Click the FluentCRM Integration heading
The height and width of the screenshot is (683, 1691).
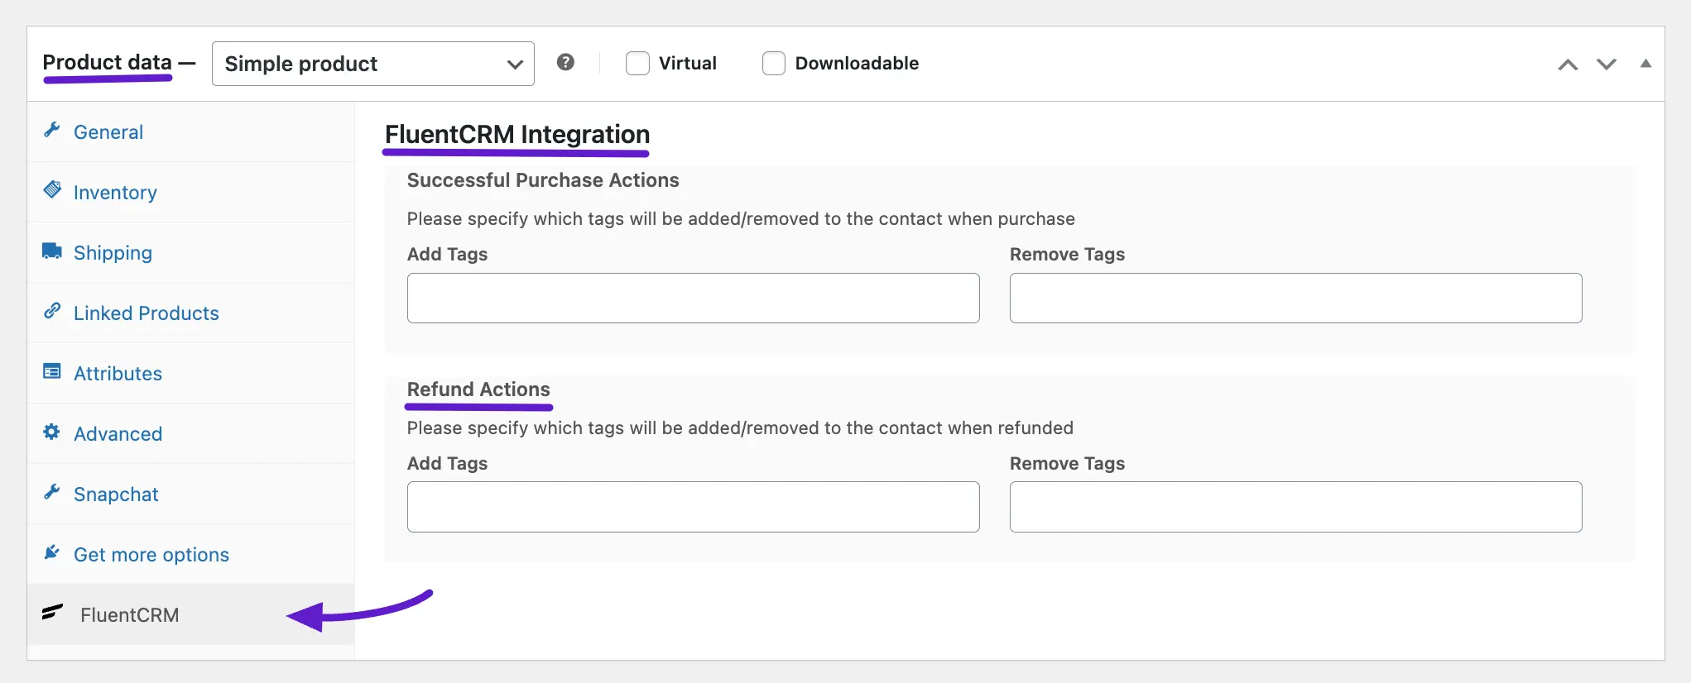tap(517, 134)
